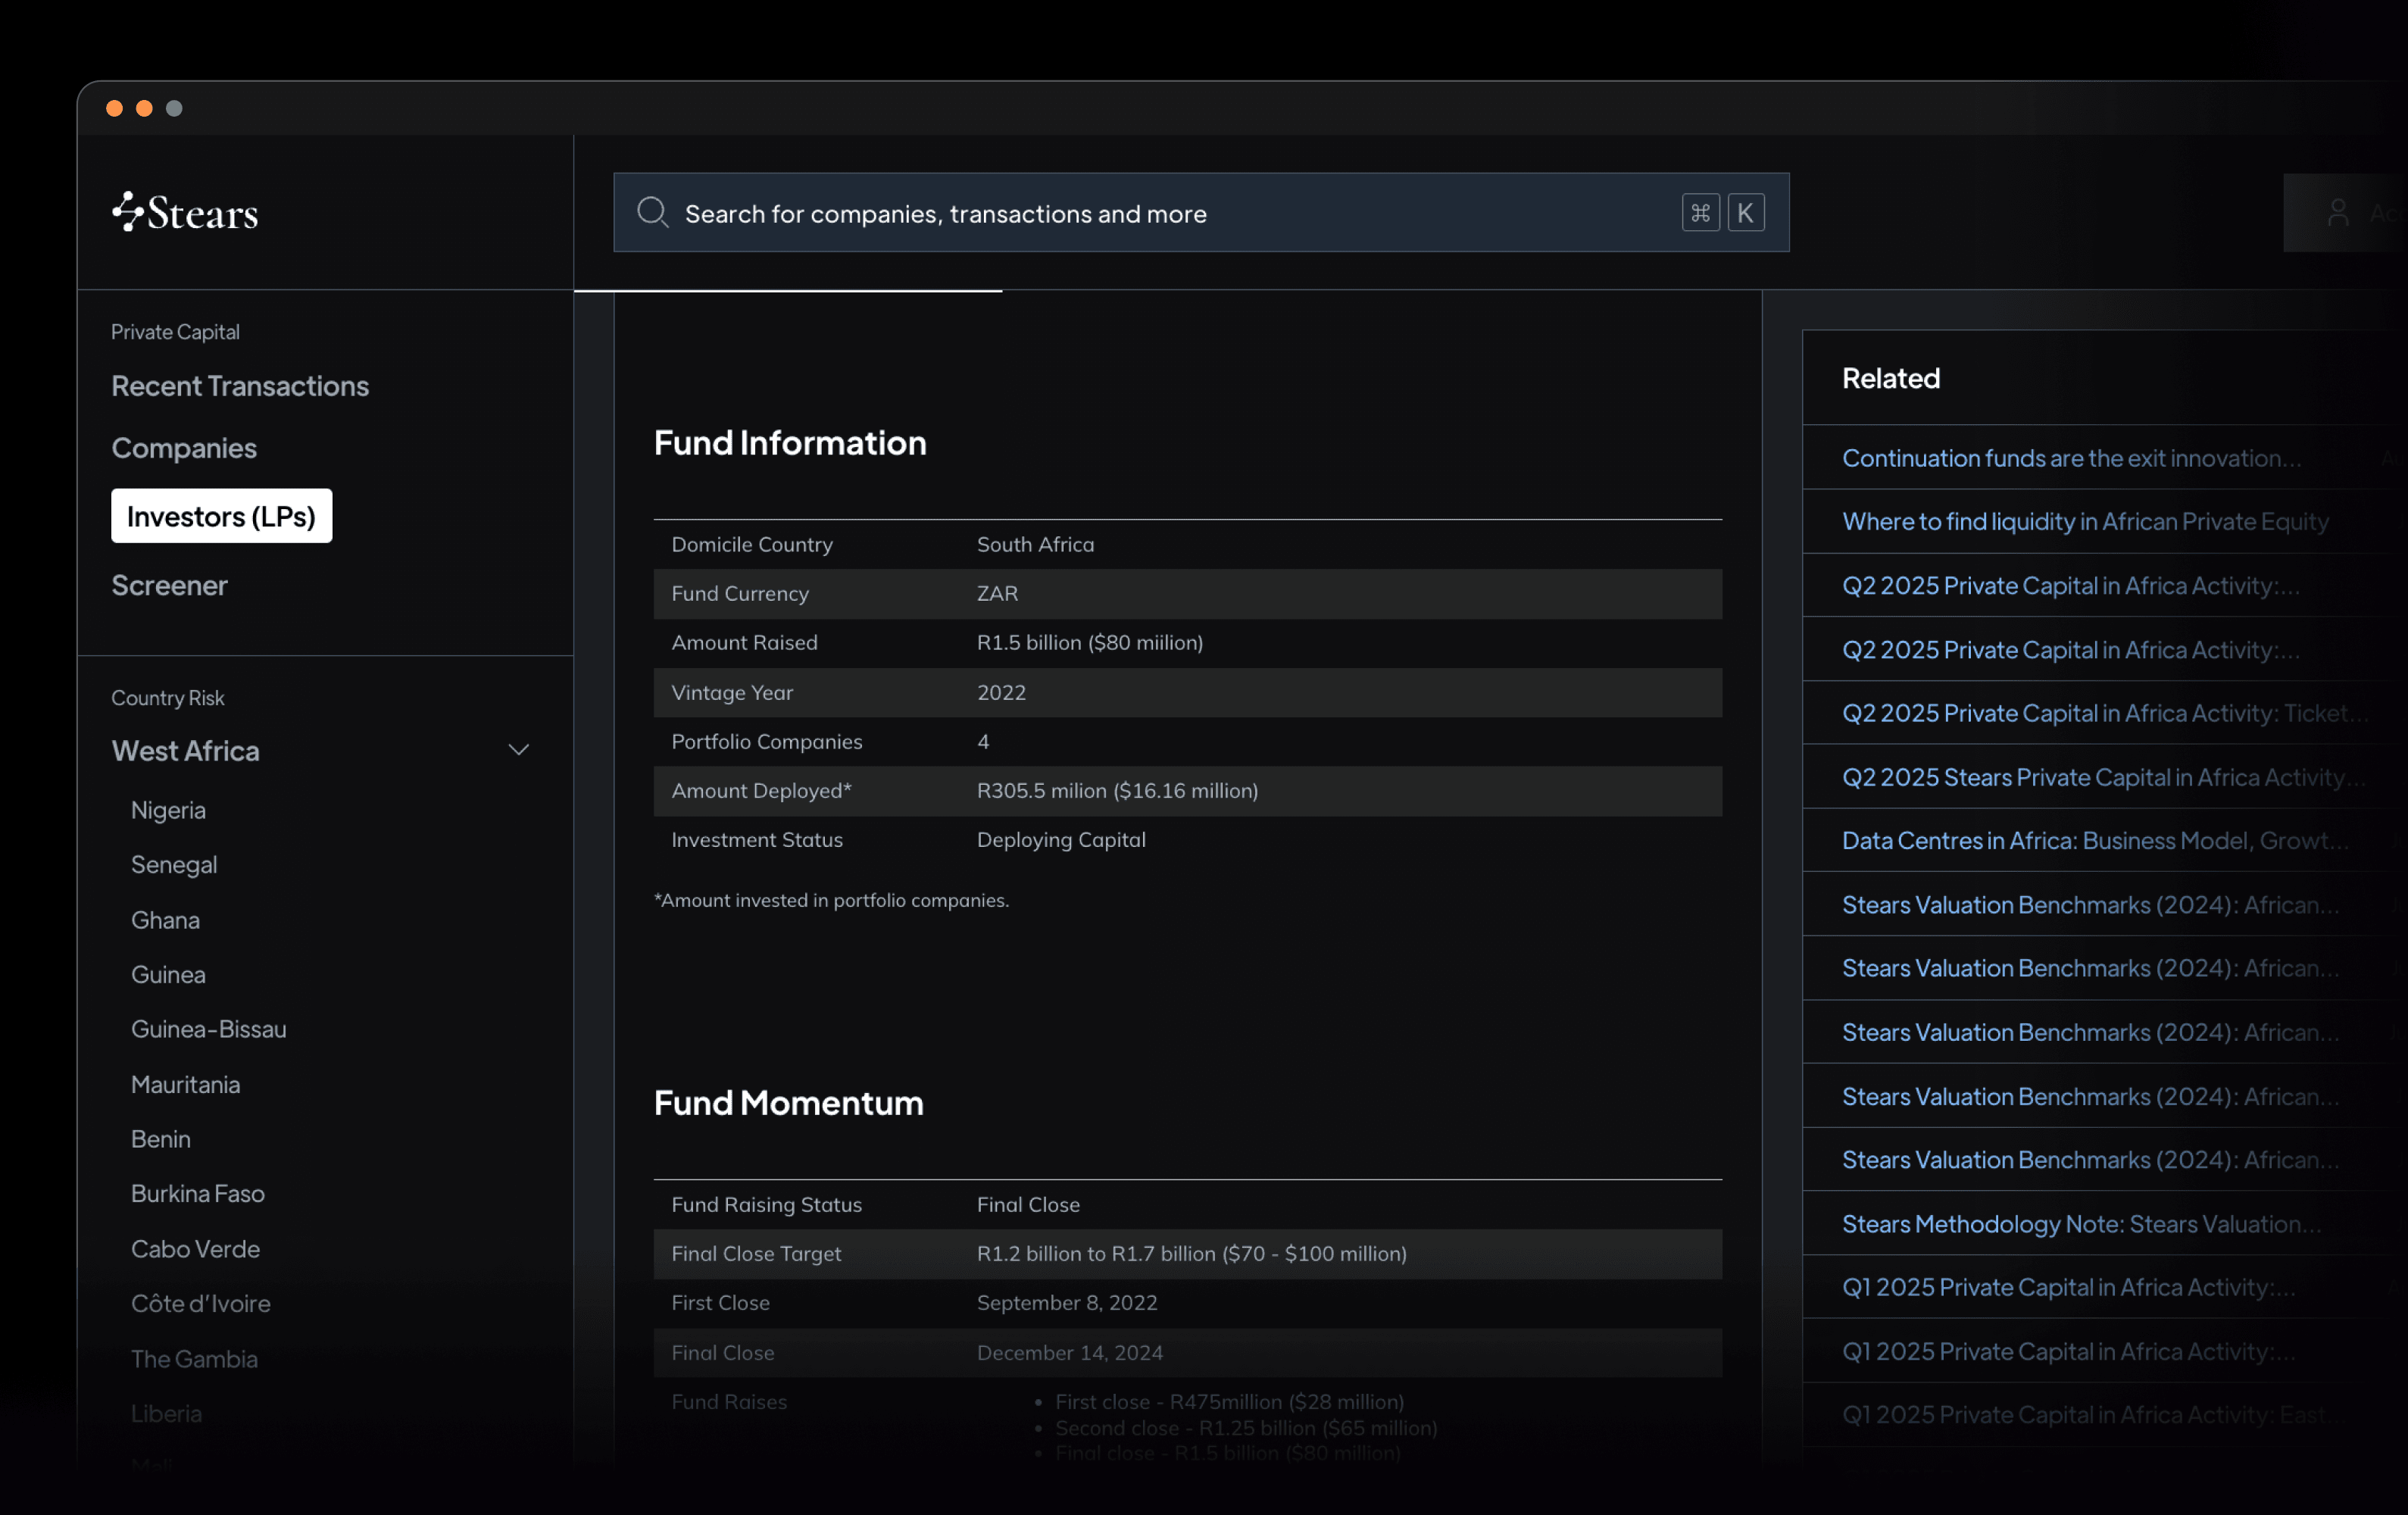This screenshot has height=1515, width=2408.
Task: Click the Stears logo
Action: [185, 211]
